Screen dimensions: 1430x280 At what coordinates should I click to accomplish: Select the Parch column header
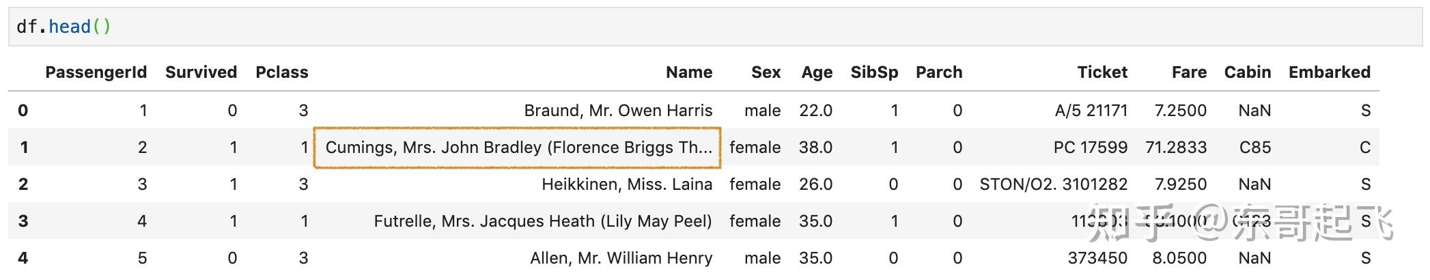938,72
